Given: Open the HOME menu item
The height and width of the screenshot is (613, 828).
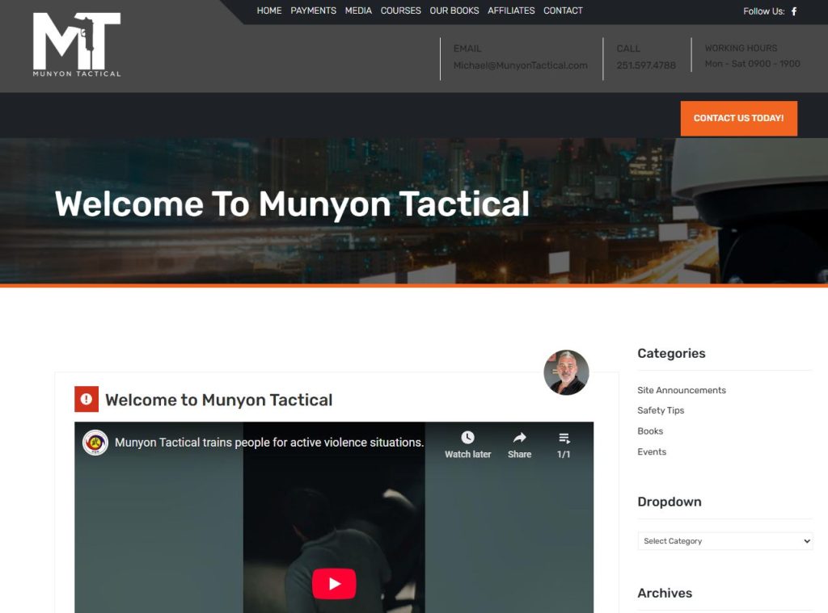Looking at the screenshot, I should [x=269, y=10].
